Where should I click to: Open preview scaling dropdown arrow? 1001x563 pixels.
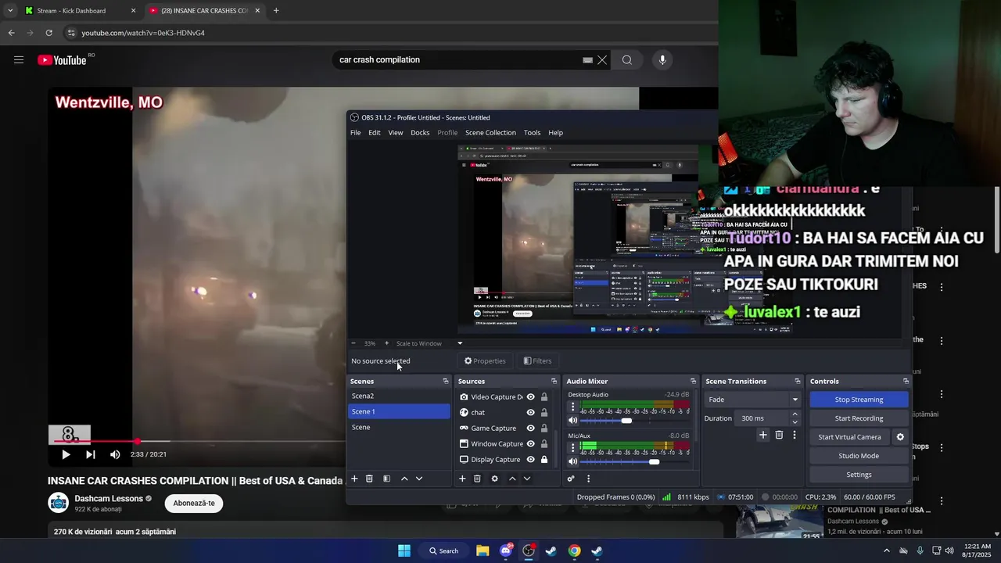460,343
